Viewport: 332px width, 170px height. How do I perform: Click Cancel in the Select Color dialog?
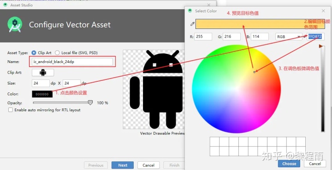coord(315,164)
